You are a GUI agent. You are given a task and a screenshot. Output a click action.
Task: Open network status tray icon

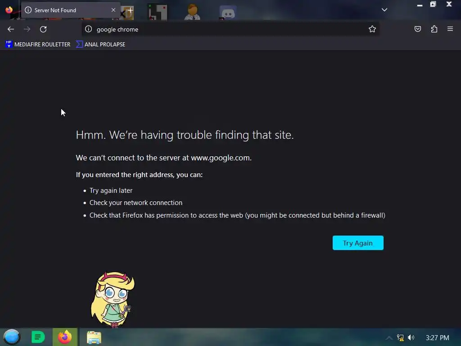click(400, 338)
